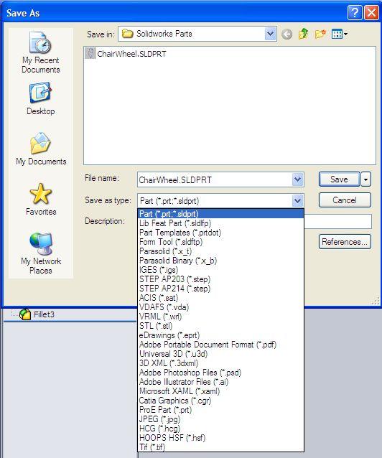Select eDrawings (*.eprt) type
Image resolution: width=382 pixels, height=458 pixels.
(220, 335)
